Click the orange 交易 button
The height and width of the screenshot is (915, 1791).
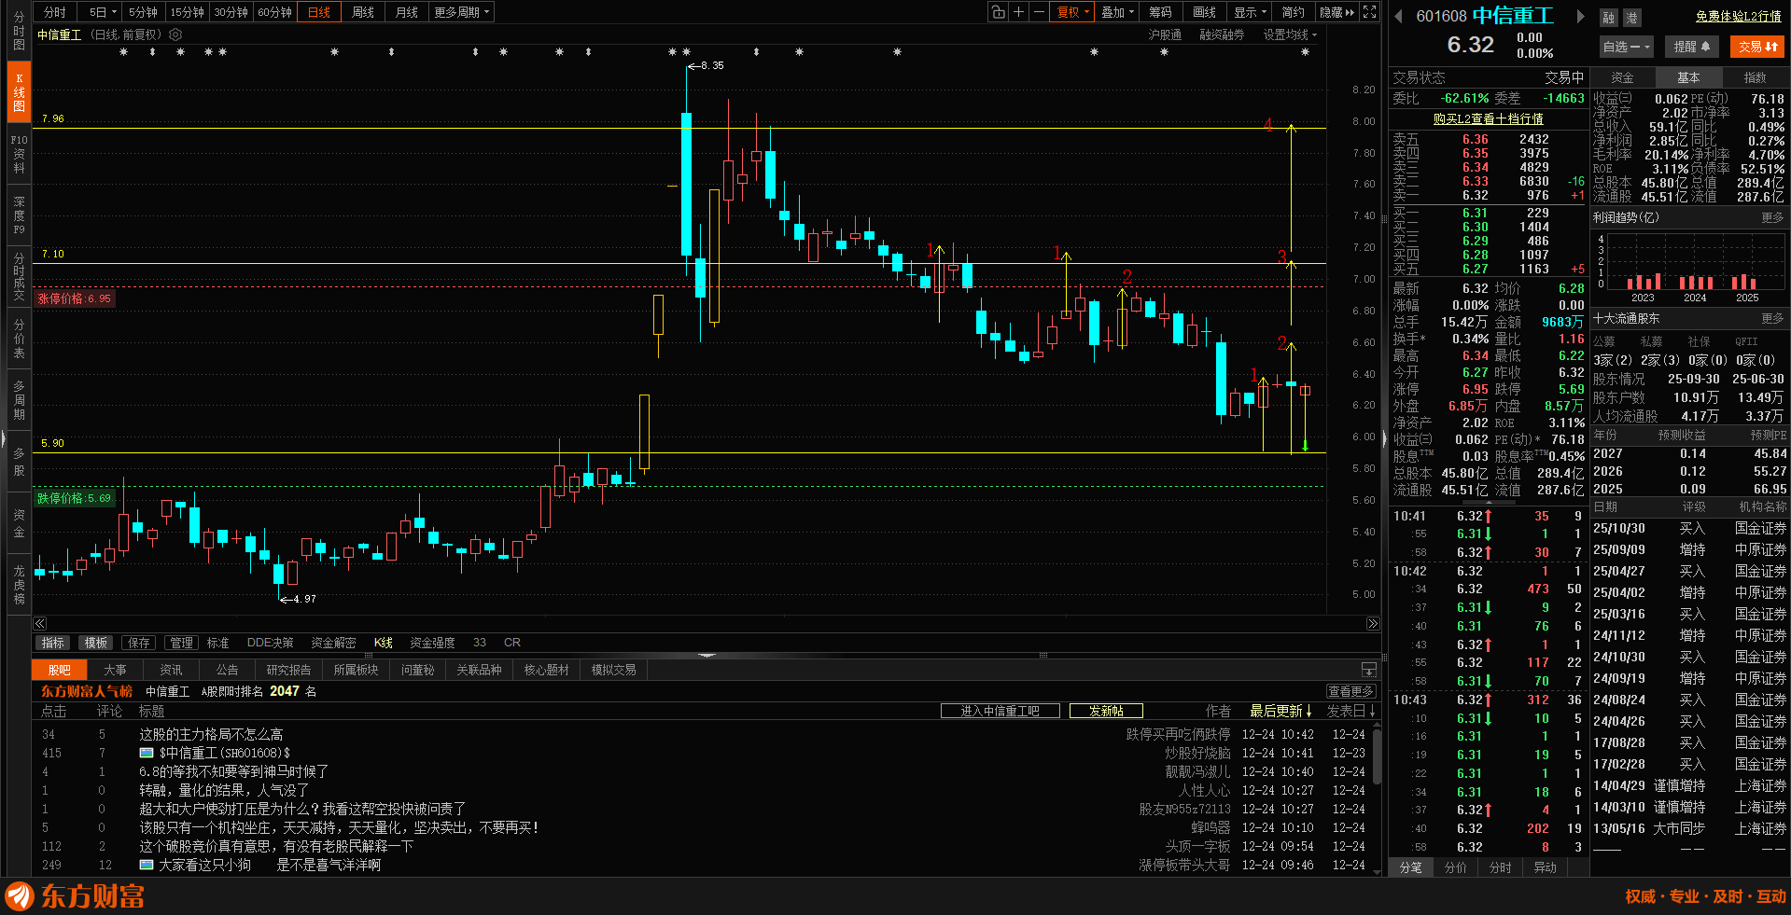[x=1758, y=47]
